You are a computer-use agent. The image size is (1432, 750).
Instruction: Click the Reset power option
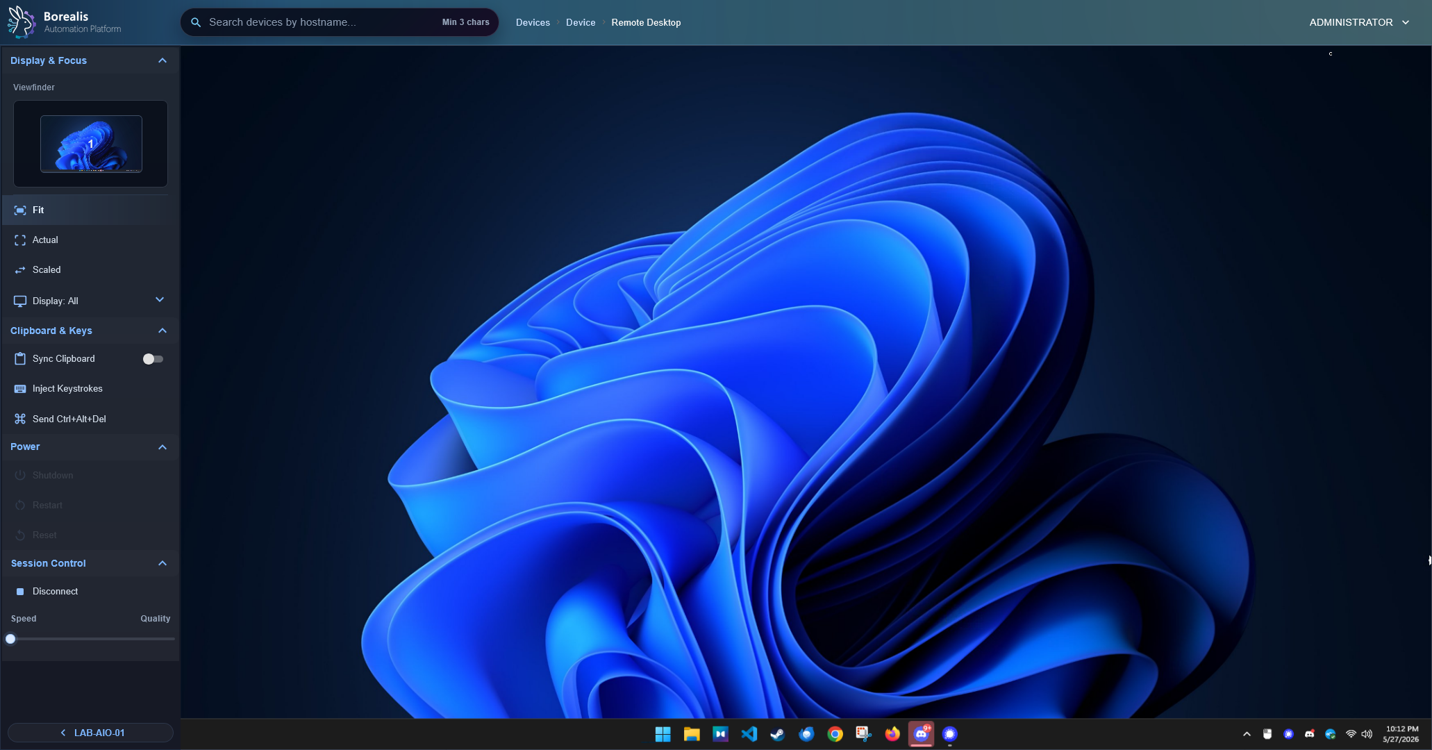(x=90, y=535)
